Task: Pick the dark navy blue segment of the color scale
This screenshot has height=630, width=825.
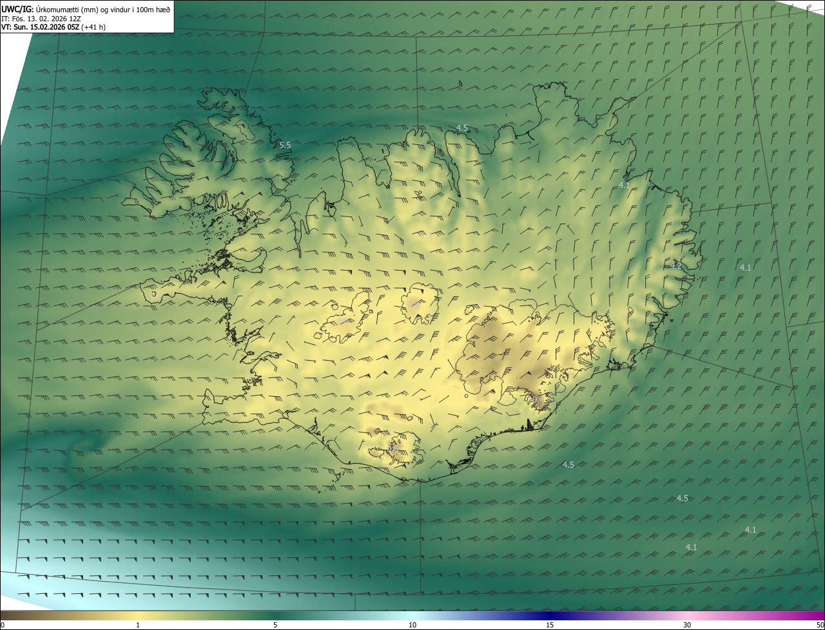Action: pos(550,615)
